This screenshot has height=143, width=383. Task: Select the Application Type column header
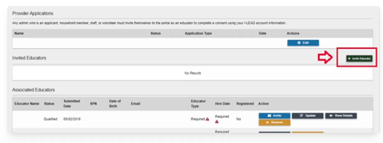click(x=198, y=33)
